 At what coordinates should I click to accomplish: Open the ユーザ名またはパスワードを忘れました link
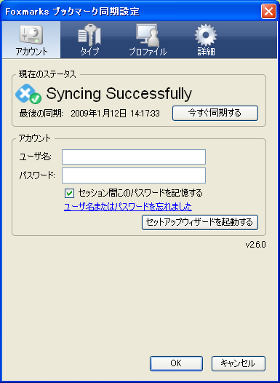point(128,207)
